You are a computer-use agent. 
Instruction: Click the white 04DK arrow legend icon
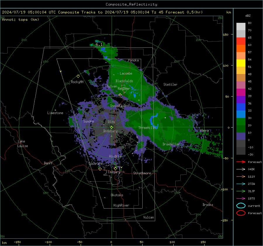tap(241, 169)
